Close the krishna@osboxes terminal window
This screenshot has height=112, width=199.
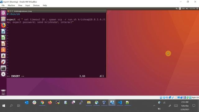tap(8, 11)
